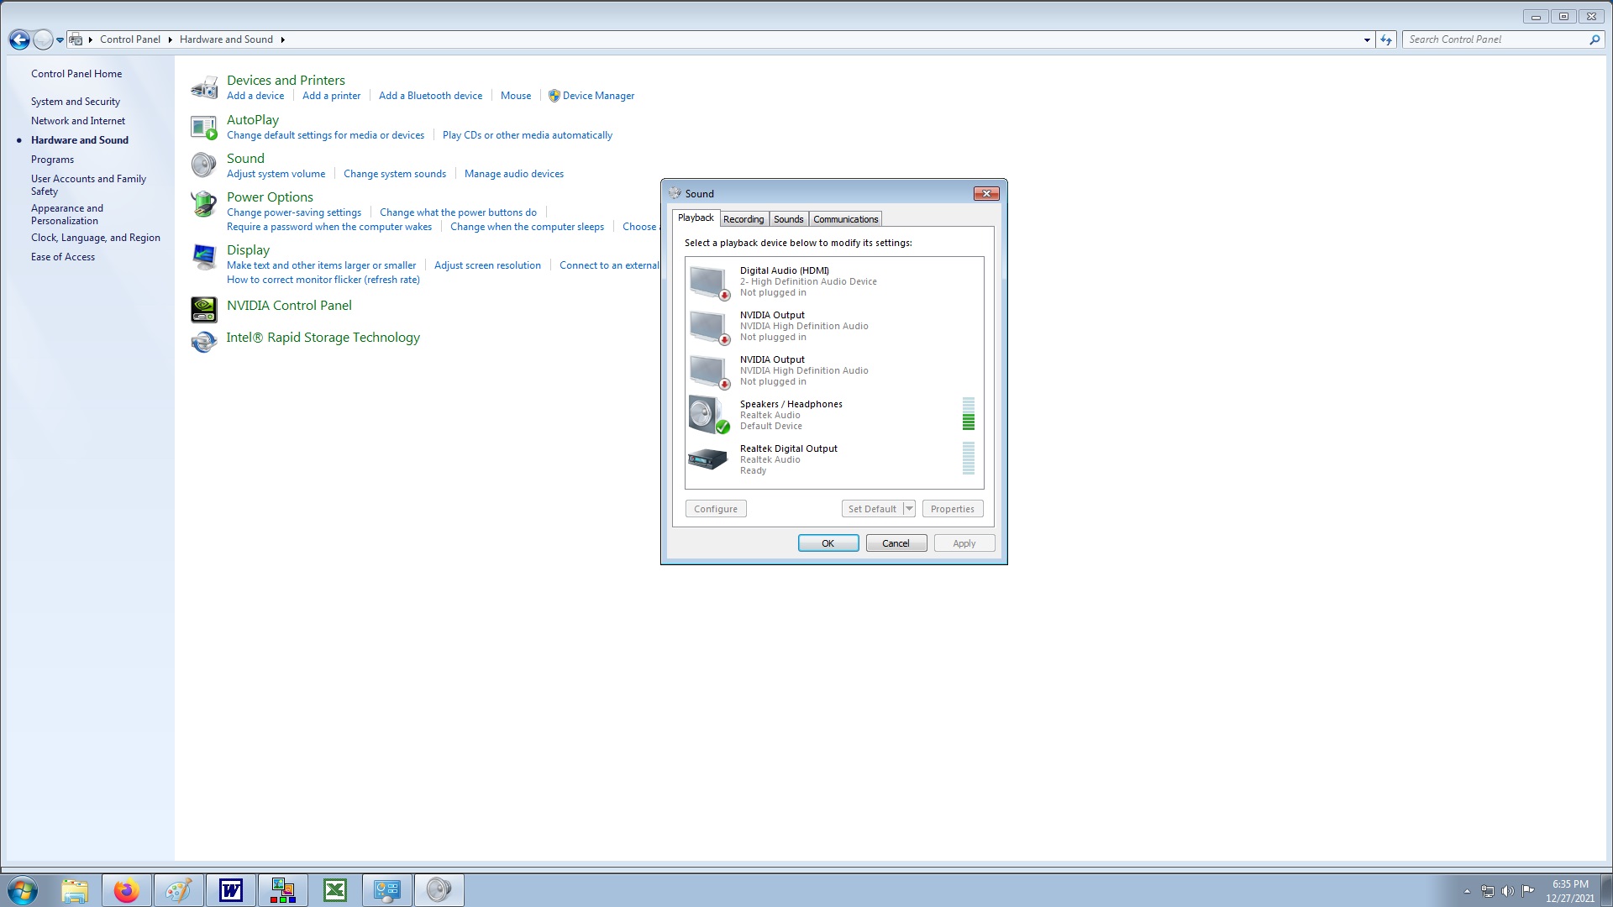Click the Configure button
The image size is (1613, 907).
[716, 509]
